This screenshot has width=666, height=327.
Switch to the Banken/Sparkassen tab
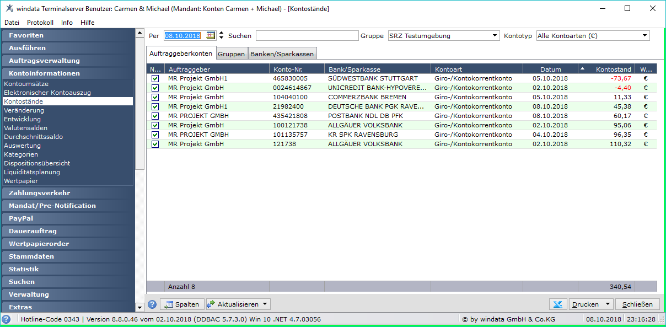282,54
